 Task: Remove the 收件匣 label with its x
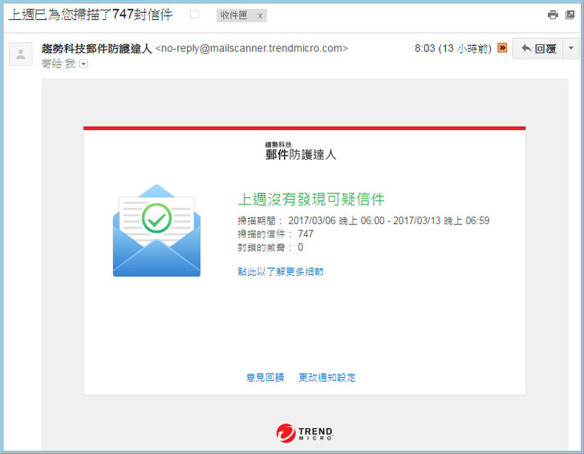260,16
